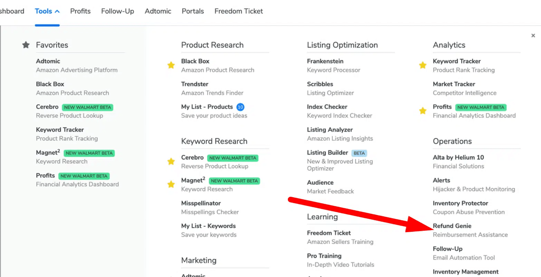Open Frankenstein keyword processor
The image size is (541, 277).
325,61
